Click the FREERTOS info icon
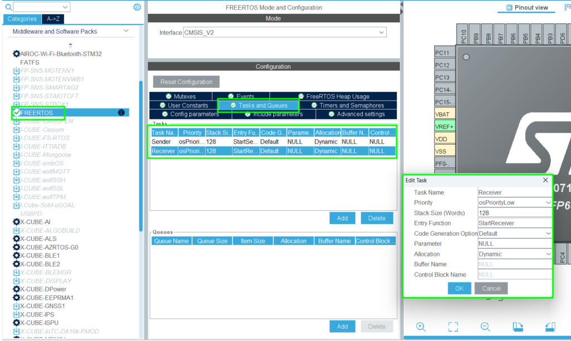Viewport: 571px width, 341px height. [x=121, y=112]
